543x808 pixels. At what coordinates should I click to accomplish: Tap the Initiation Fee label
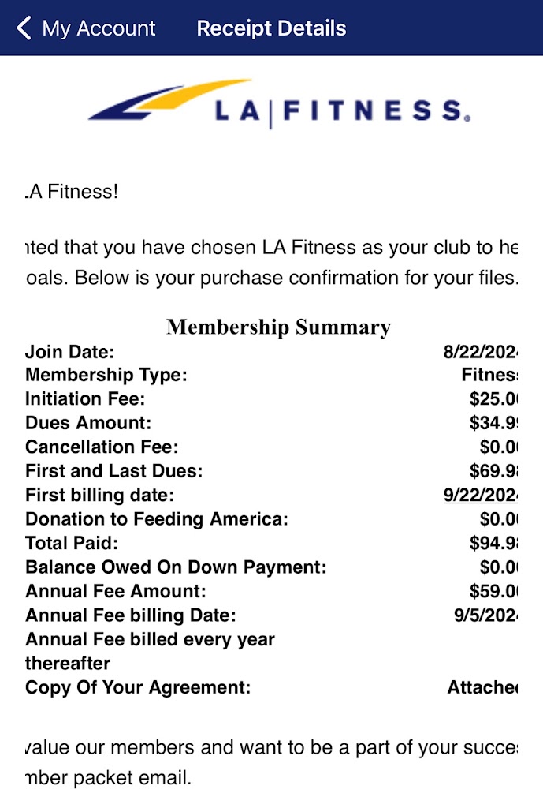85,399
